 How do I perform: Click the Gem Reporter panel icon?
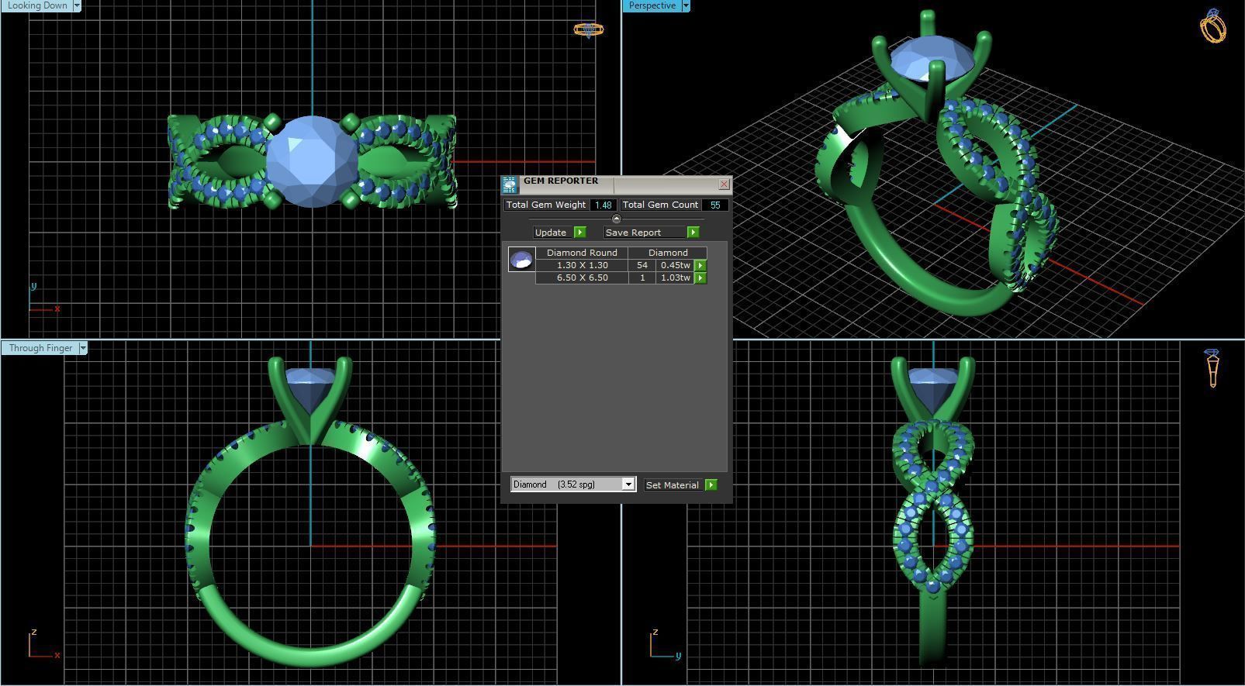pyautogui.click(x=510, y=184)
